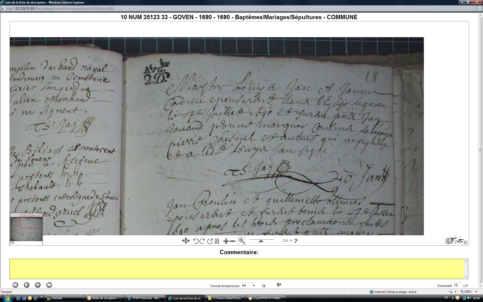Select the pan/move image tool
This screenshot has height=302, width=483.
point(186,241)
